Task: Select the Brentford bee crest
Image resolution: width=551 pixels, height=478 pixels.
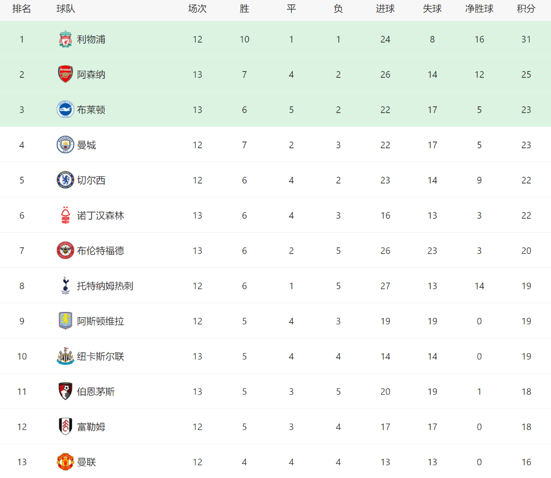Action: point(65,250)
